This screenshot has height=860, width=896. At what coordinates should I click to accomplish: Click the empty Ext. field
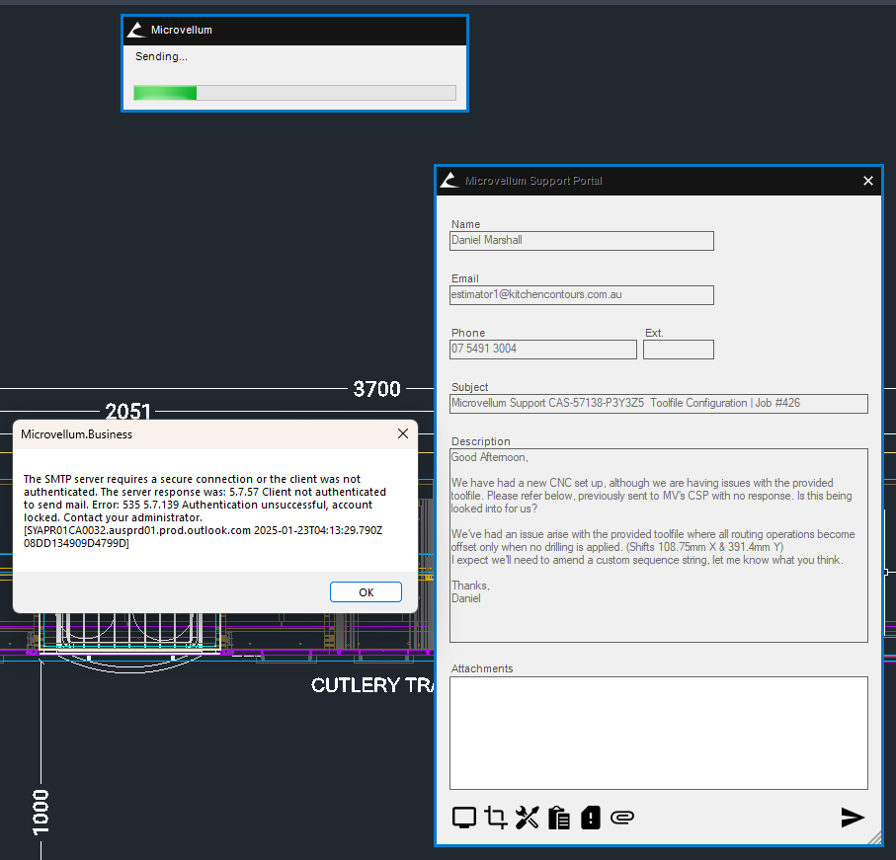pyautogui.click(x=679, y=349)
